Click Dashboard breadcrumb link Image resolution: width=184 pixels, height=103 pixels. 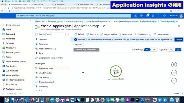[40, 21]
